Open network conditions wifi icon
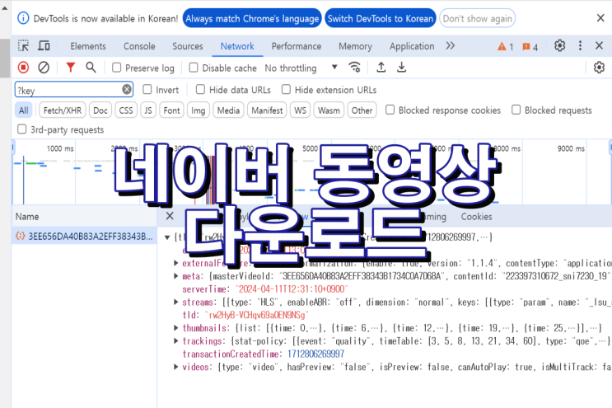 click(x=355, y=68)
